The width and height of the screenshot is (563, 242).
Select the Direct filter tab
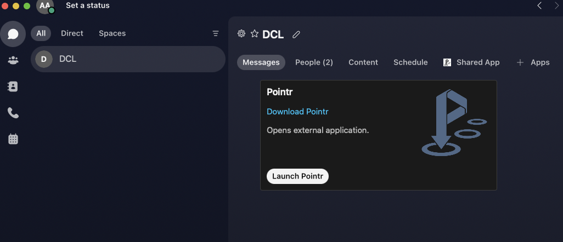[x=72, y=33]
